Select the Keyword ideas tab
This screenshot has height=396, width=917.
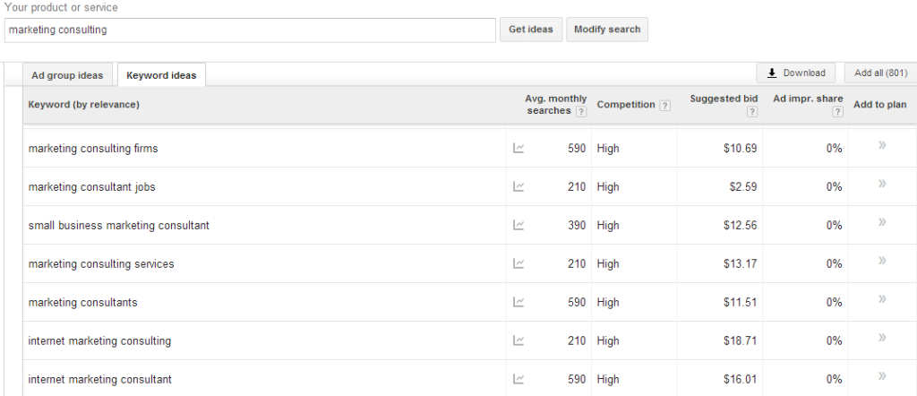[161, 75]
